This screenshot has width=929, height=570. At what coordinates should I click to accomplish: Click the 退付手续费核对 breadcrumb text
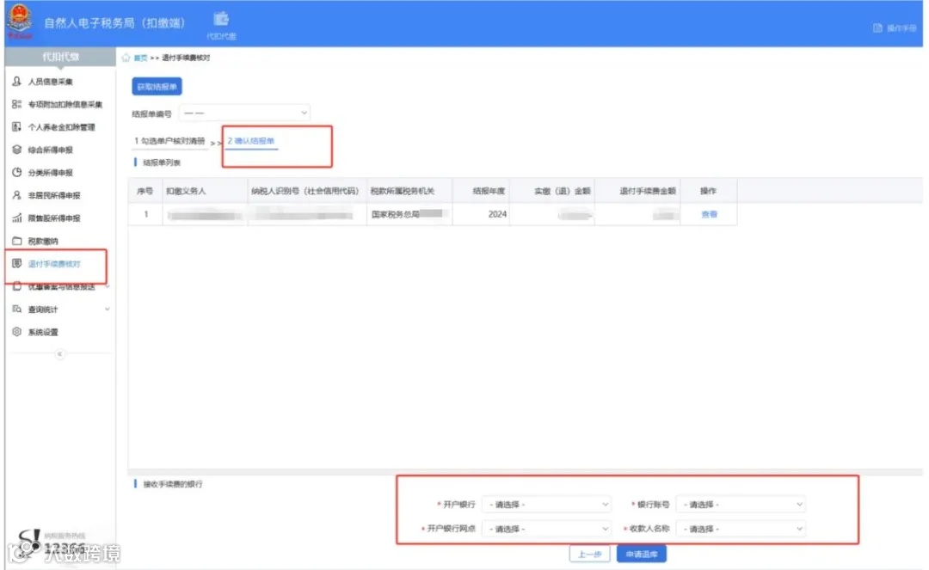coord(186,58)
